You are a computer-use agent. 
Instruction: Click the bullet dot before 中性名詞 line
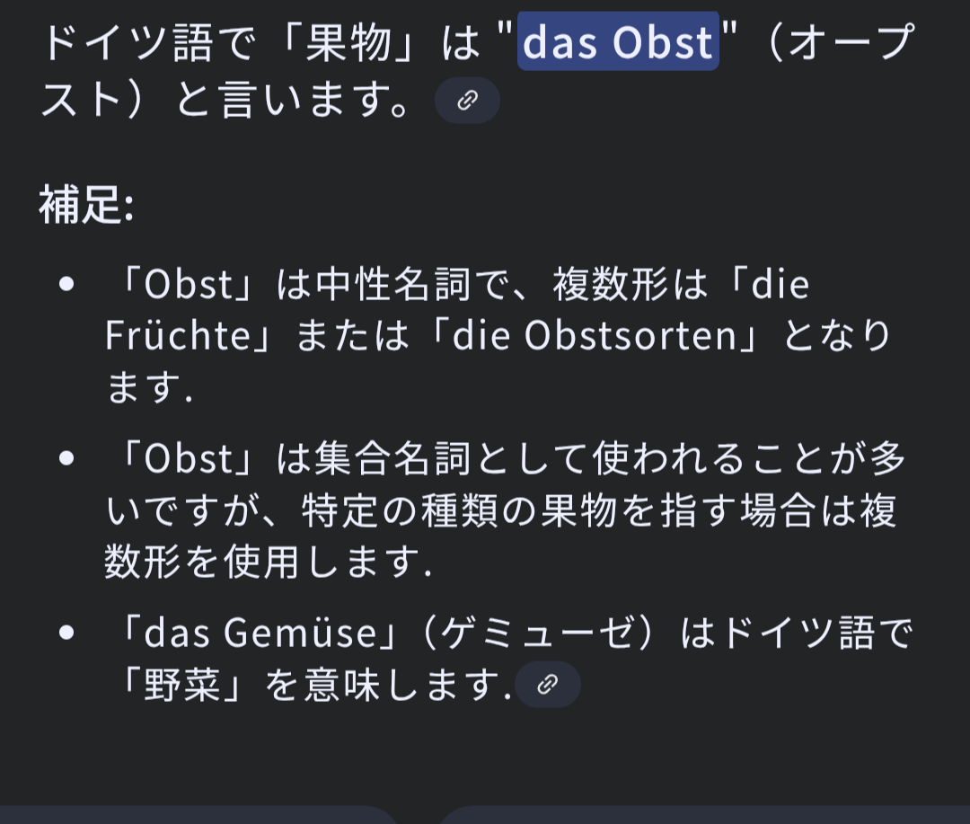[66, 284]
